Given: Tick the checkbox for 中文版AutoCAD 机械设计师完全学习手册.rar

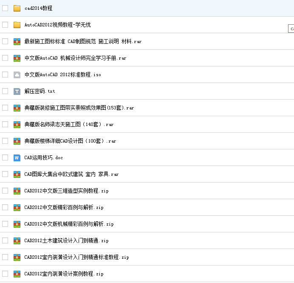Looking at the screenshot, I should [5, 58].
